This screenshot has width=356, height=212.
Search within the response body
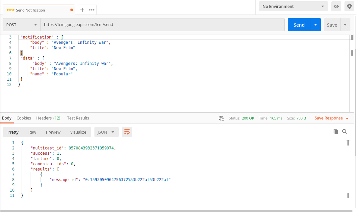344,131
